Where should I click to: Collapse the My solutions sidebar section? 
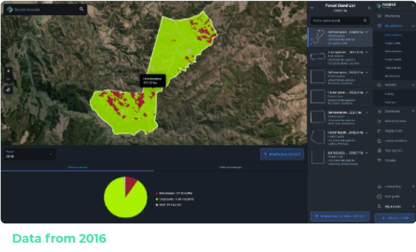coord(412,26)
